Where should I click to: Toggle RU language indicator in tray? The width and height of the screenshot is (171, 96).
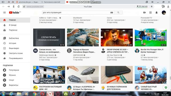coord(146,94)
